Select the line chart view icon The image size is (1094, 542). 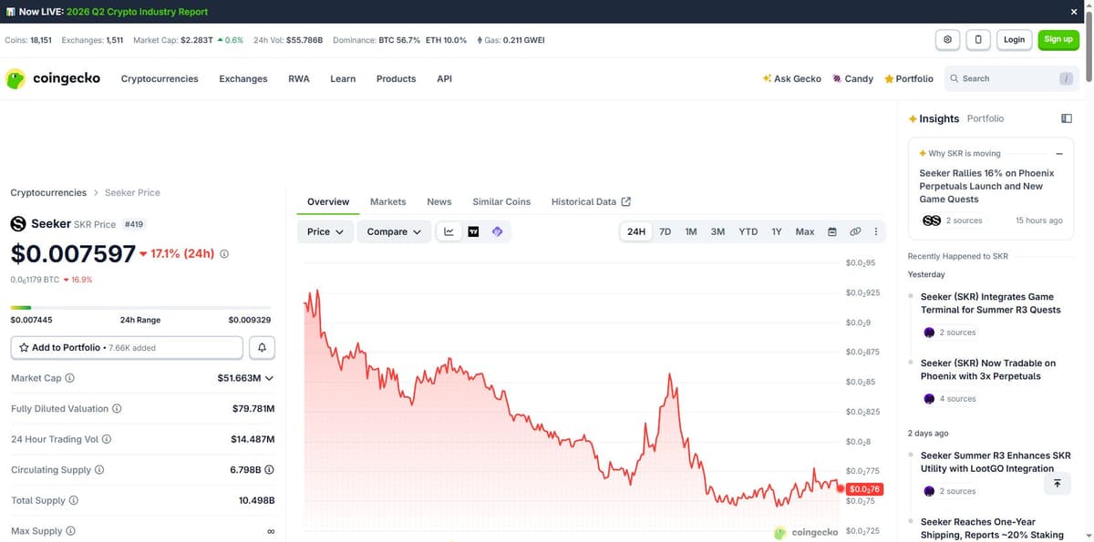point(449,231)
